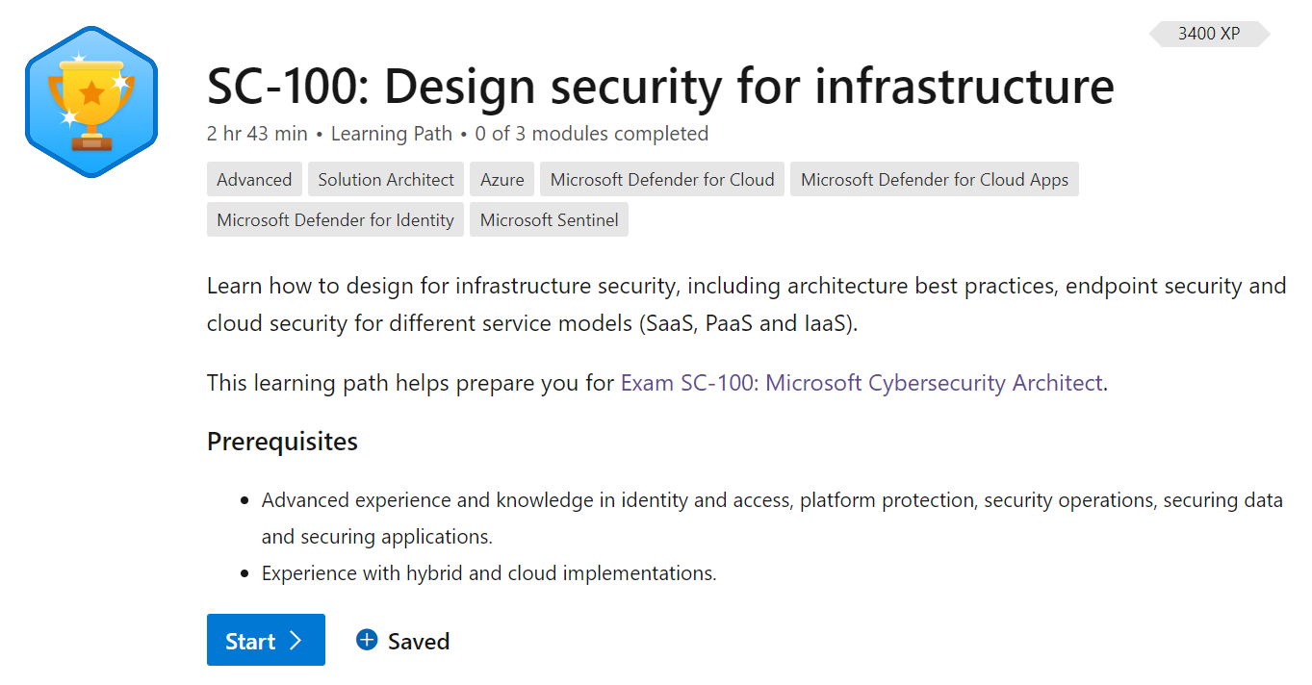1312x685 pixels.
Task: Click the Azure tag
Action: coord(502,180)
